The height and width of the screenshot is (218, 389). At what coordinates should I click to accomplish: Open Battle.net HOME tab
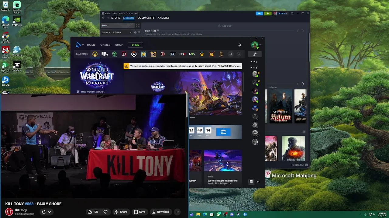pyautogui.click(x=91, y=45)
